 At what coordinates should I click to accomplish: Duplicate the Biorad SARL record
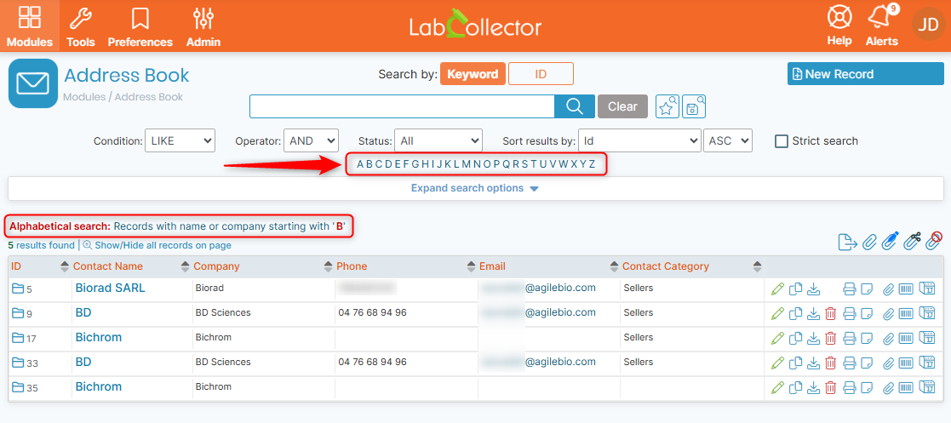coord(796,289)
